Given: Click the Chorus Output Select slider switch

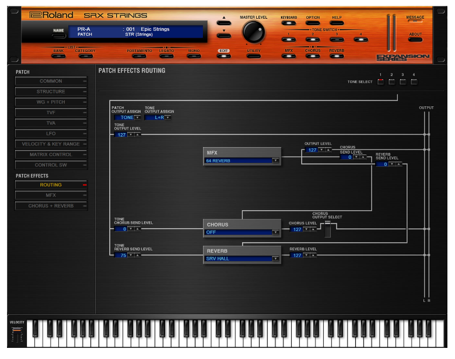Looking at the screenshot, I should pyautogui.click(x=328, y=229).
